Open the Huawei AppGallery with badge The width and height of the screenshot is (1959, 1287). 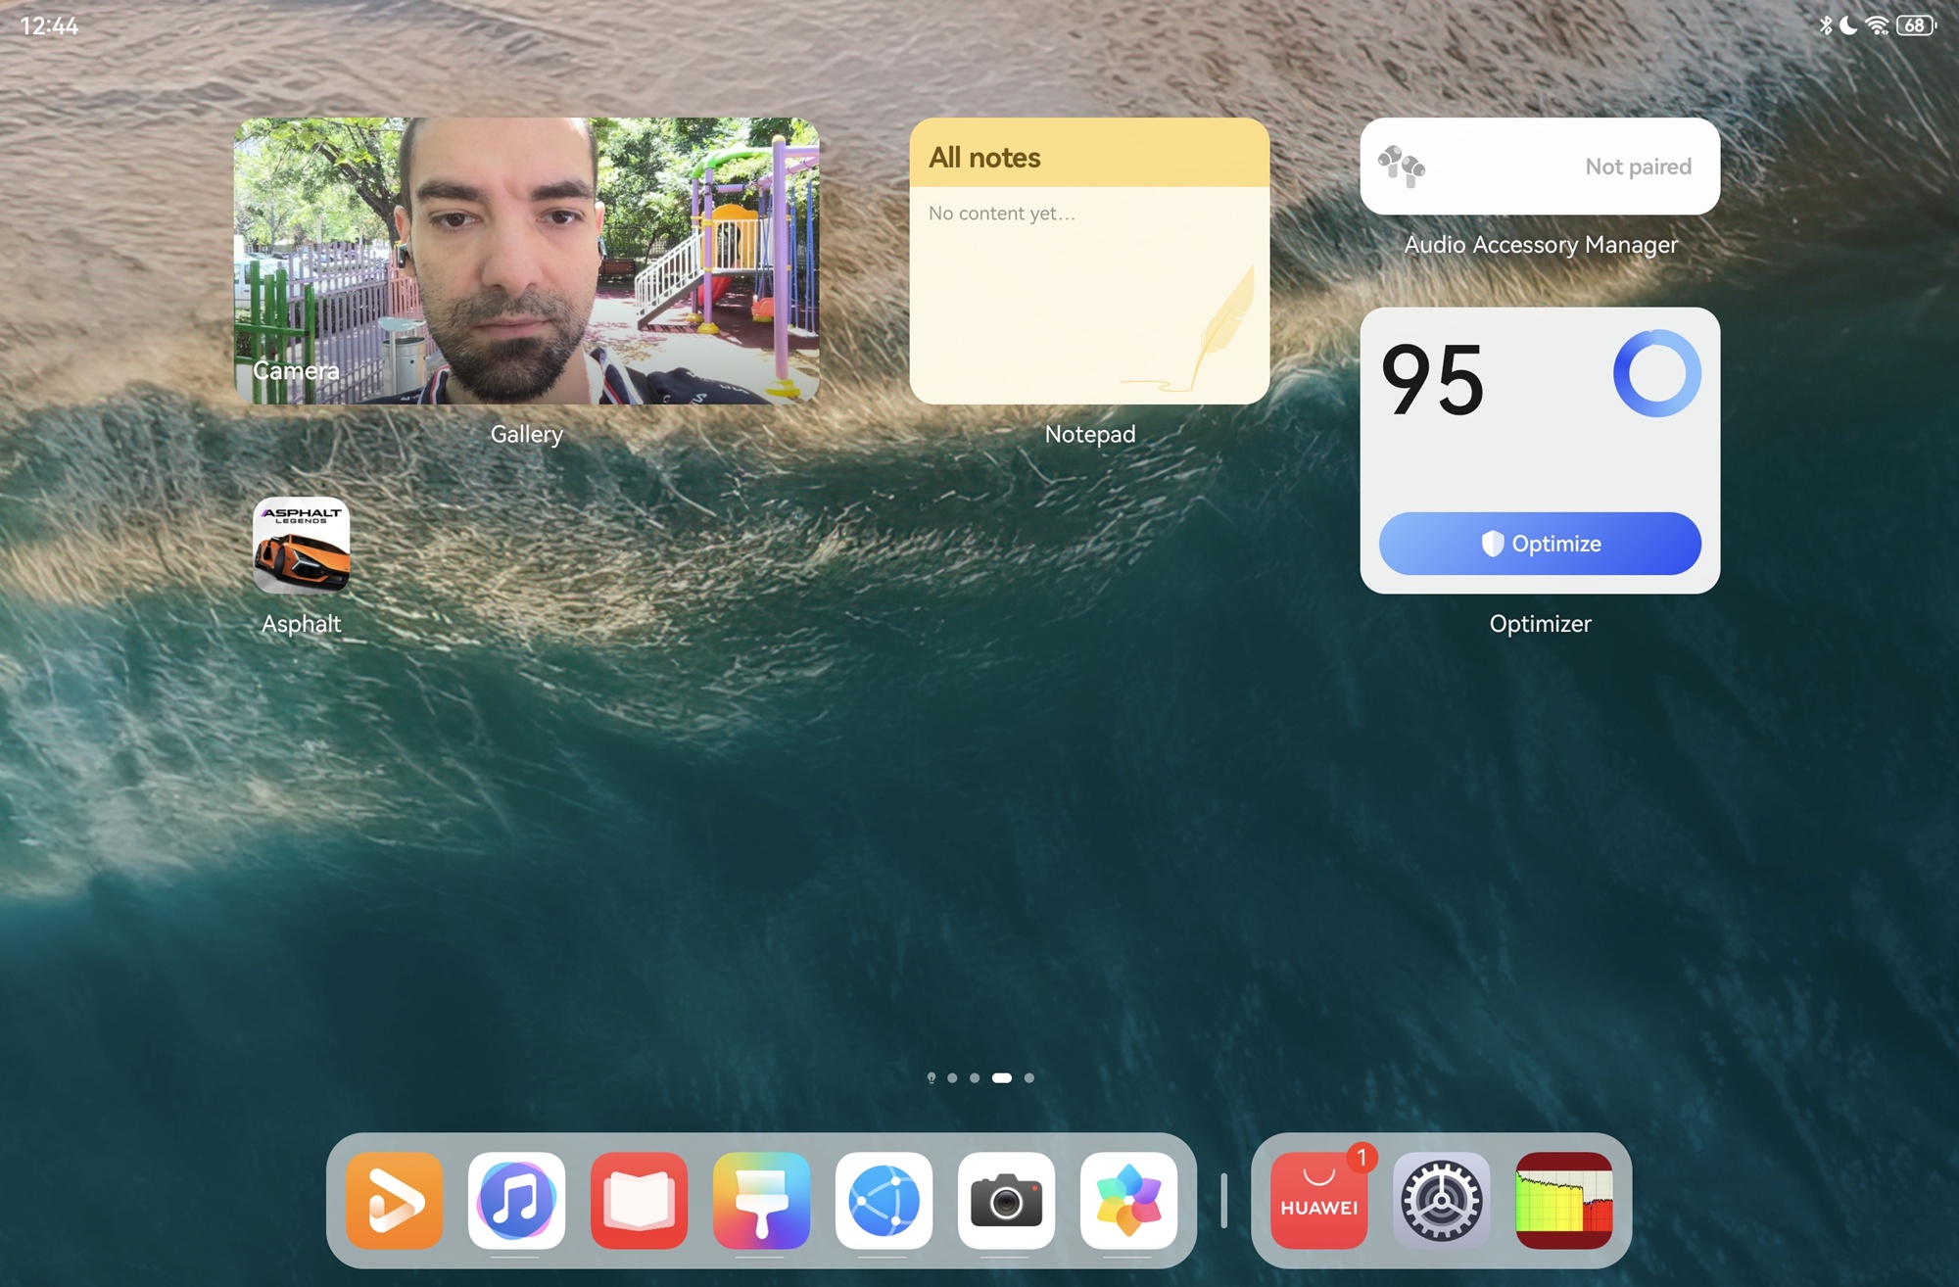coord(1319,1200)
